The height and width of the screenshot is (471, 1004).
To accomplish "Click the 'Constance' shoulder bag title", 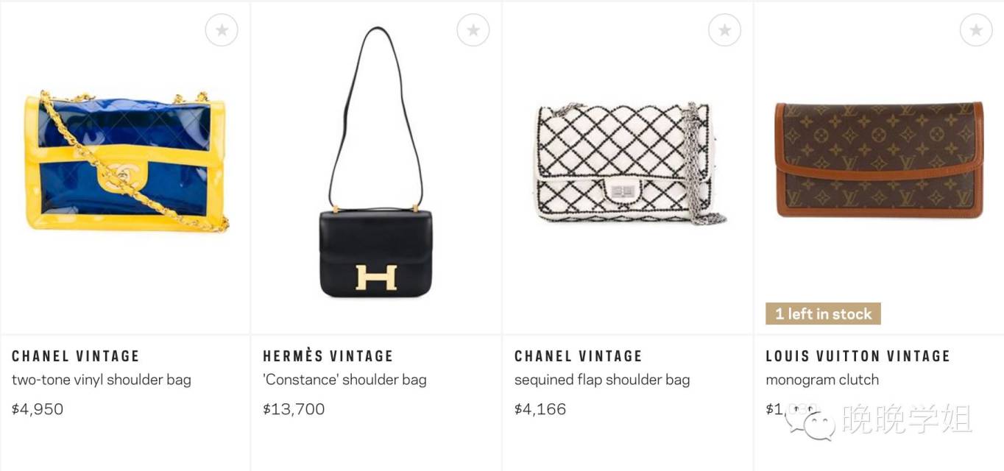I will point(344,380).
